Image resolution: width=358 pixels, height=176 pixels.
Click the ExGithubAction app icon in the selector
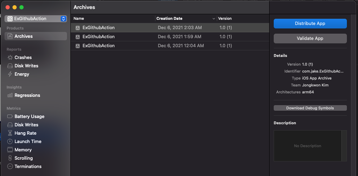click(x=10, y=18)
